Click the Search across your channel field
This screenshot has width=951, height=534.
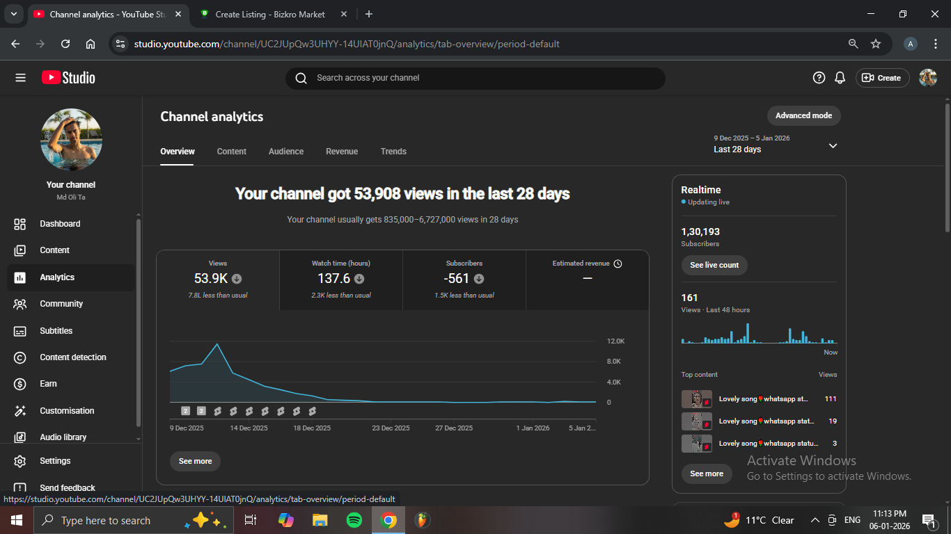click(475, 78)
